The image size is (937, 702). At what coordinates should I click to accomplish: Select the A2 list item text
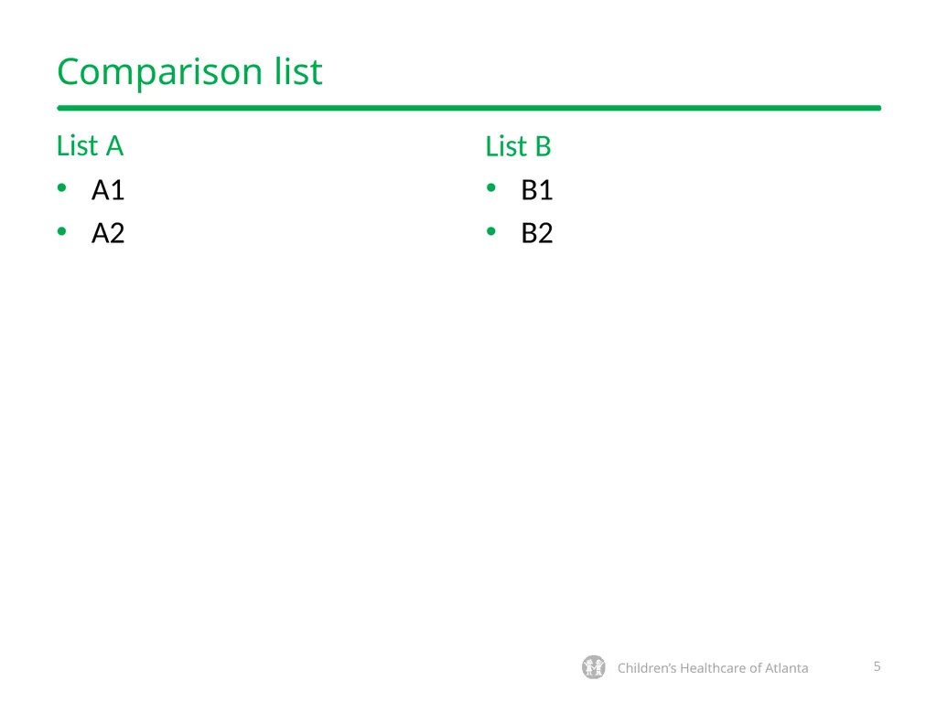[108, 233]
